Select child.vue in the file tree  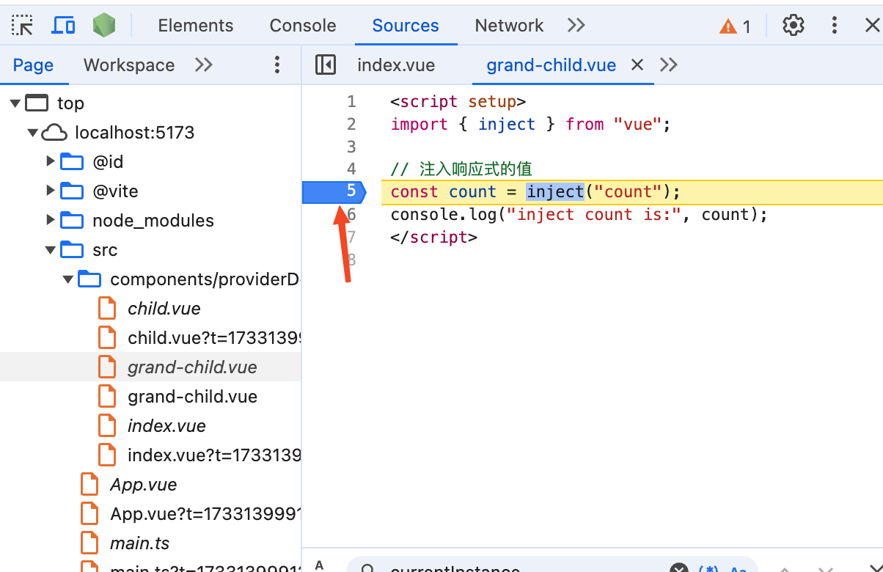[x=164, y=309]
